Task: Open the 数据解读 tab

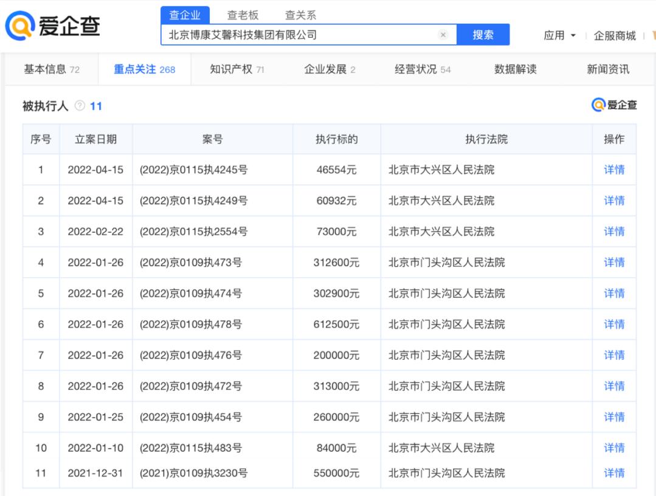Action: coord(516,69)
